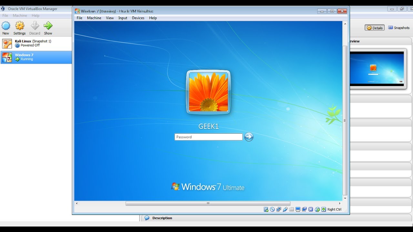This screenshot has height=232, width=413.
Task: Open the Devices menu in VM window
Action: coord(138,18)
